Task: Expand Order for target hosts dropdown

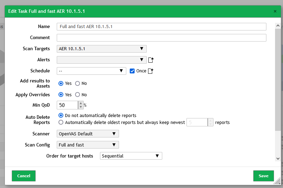Action: (x=131, y=156)
